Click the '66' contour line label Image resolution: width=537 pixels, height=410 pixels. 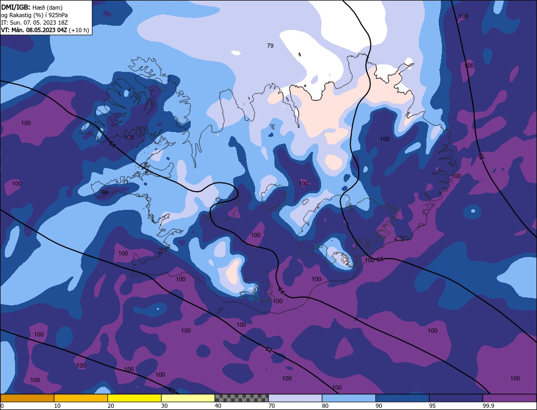380,259
